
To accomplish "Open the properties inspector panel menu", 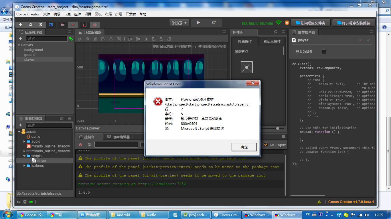I will [x=371, y=32].
